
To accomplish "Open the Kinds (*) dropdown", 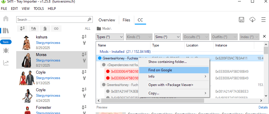I will coord(139,37).
